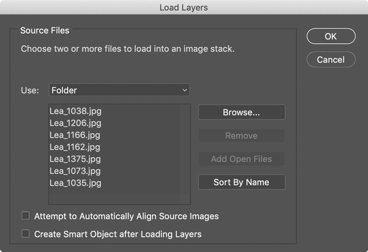Click the chevron arrow on the Use dropdown
This screenshot has height=252, width=368.
185,90
